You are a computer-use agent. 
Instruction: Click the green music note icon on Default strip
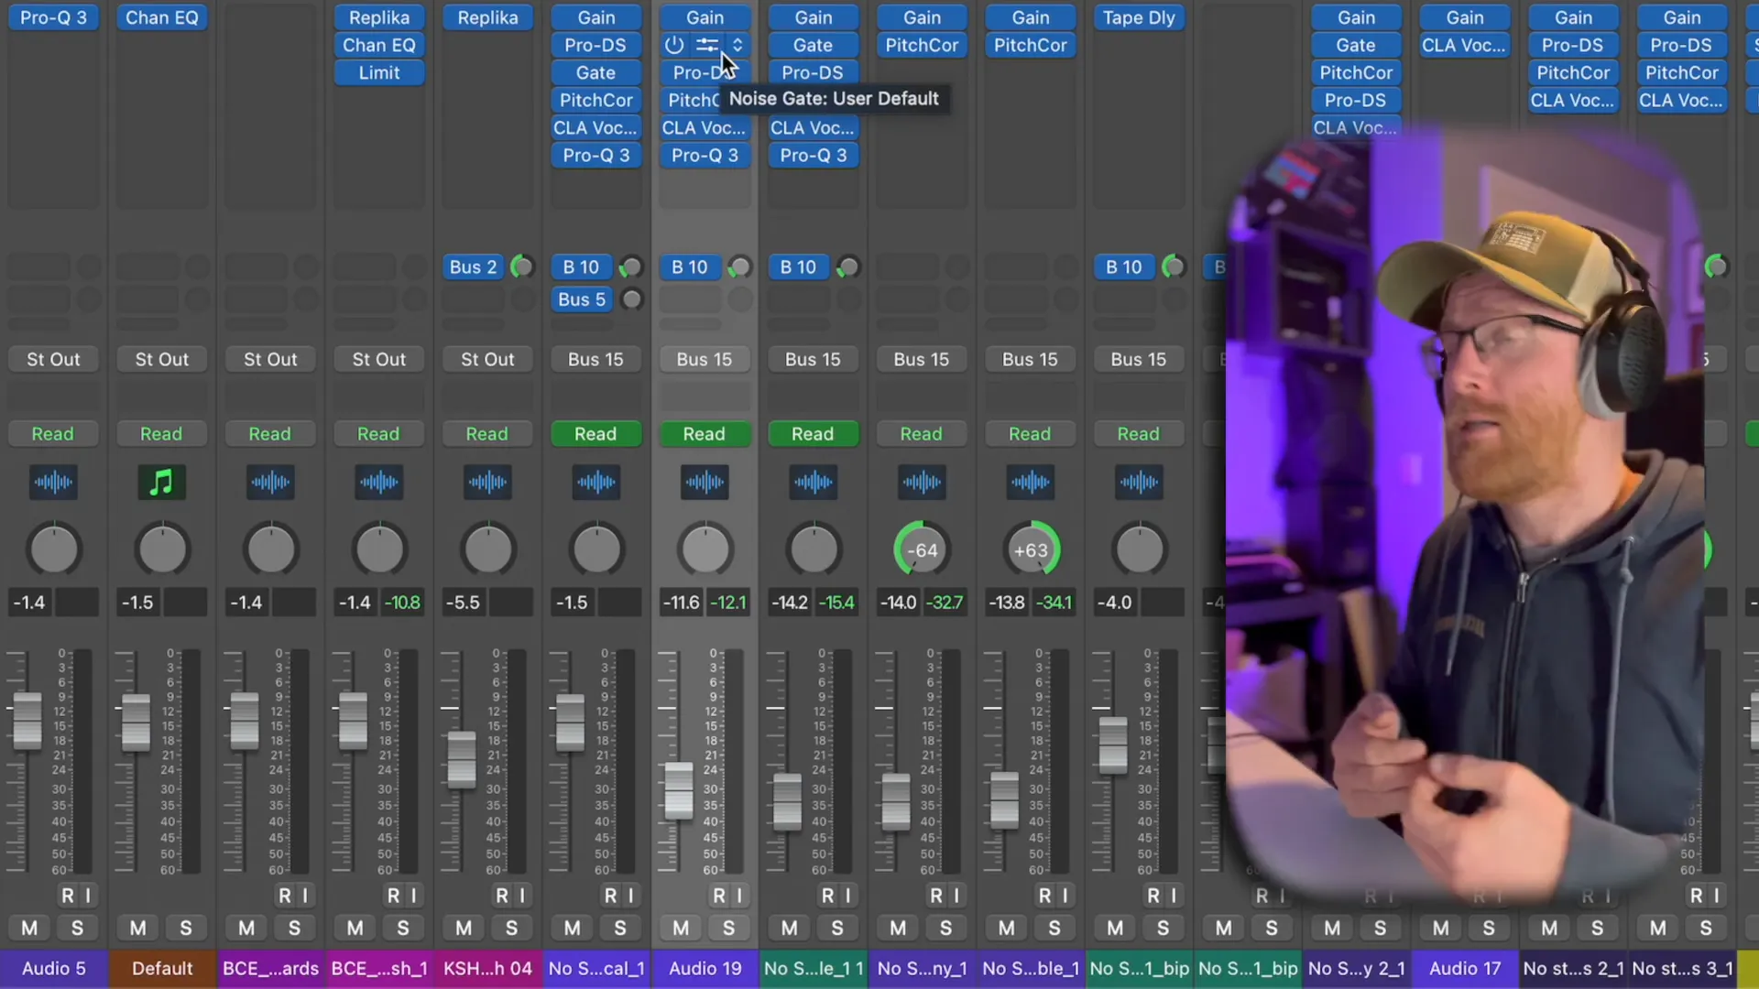[161, 482]
